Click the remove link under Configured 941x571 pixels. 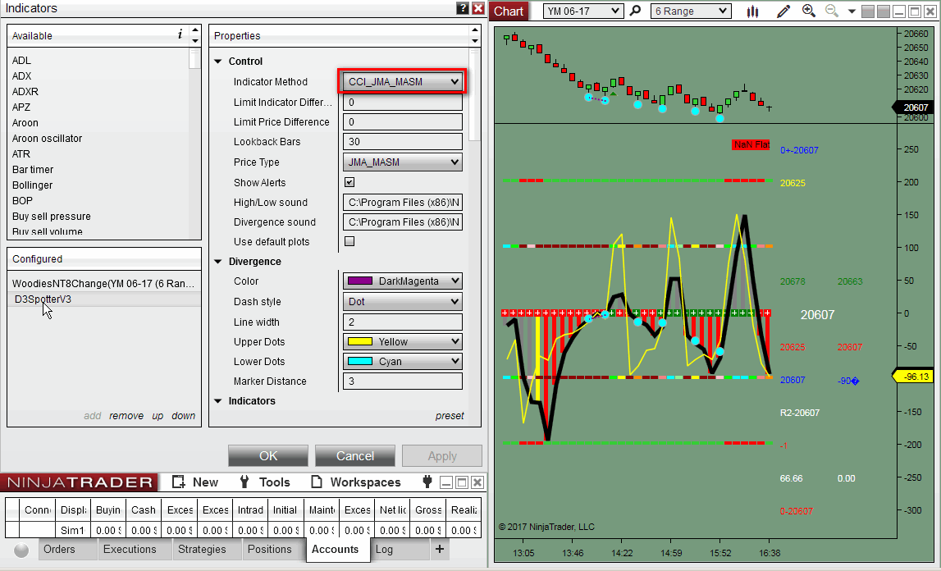click(x=126, y=416)
